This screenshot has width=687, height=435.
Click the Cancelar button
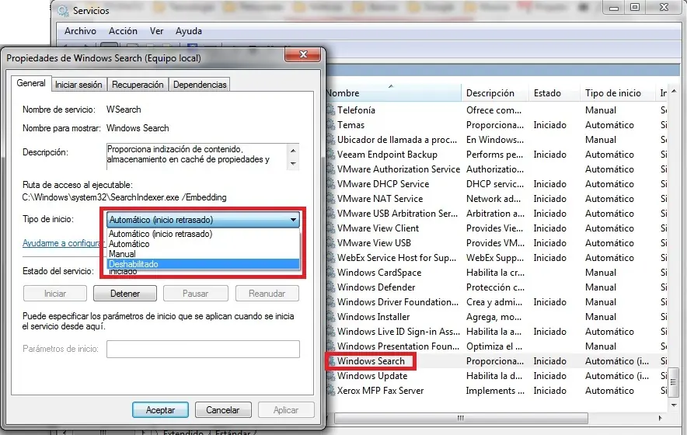coord(223,410)
